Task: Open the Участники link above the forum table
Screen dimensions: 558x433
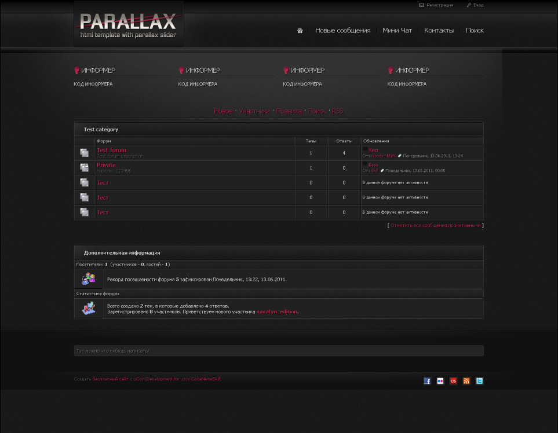Action: (254, 111)
